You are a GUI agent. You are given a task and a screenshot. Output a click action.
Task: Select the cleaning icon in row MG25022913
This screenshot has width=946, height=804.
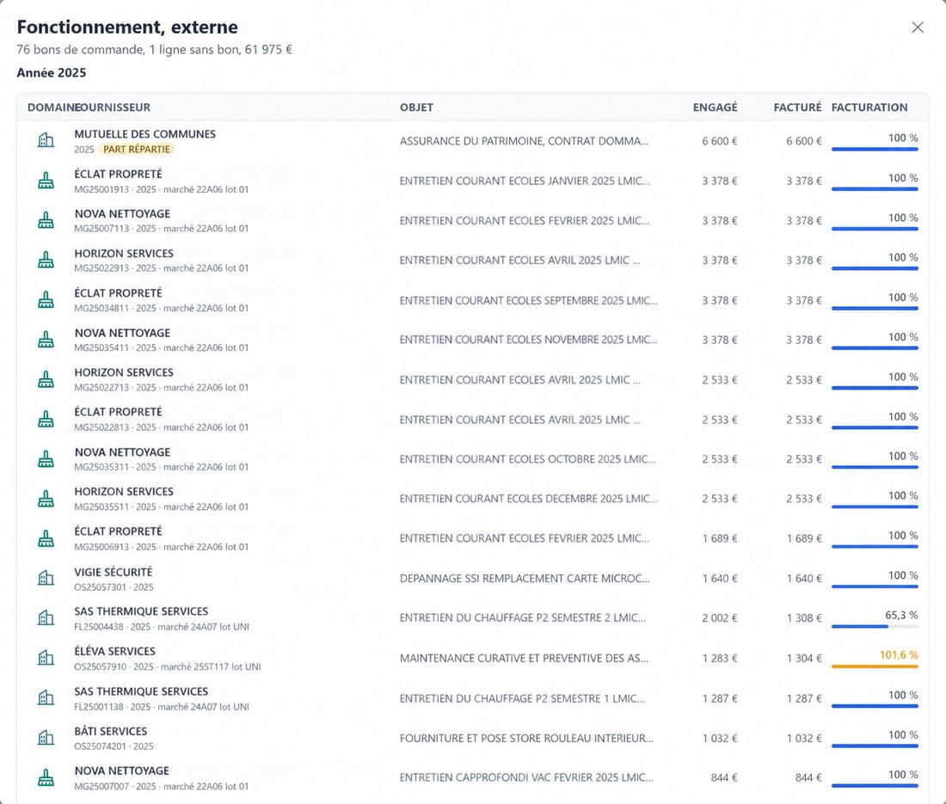click(46, 260)
